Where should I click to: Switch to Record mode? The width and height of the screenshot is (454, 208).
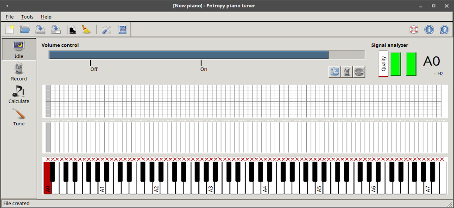[19, 72]
